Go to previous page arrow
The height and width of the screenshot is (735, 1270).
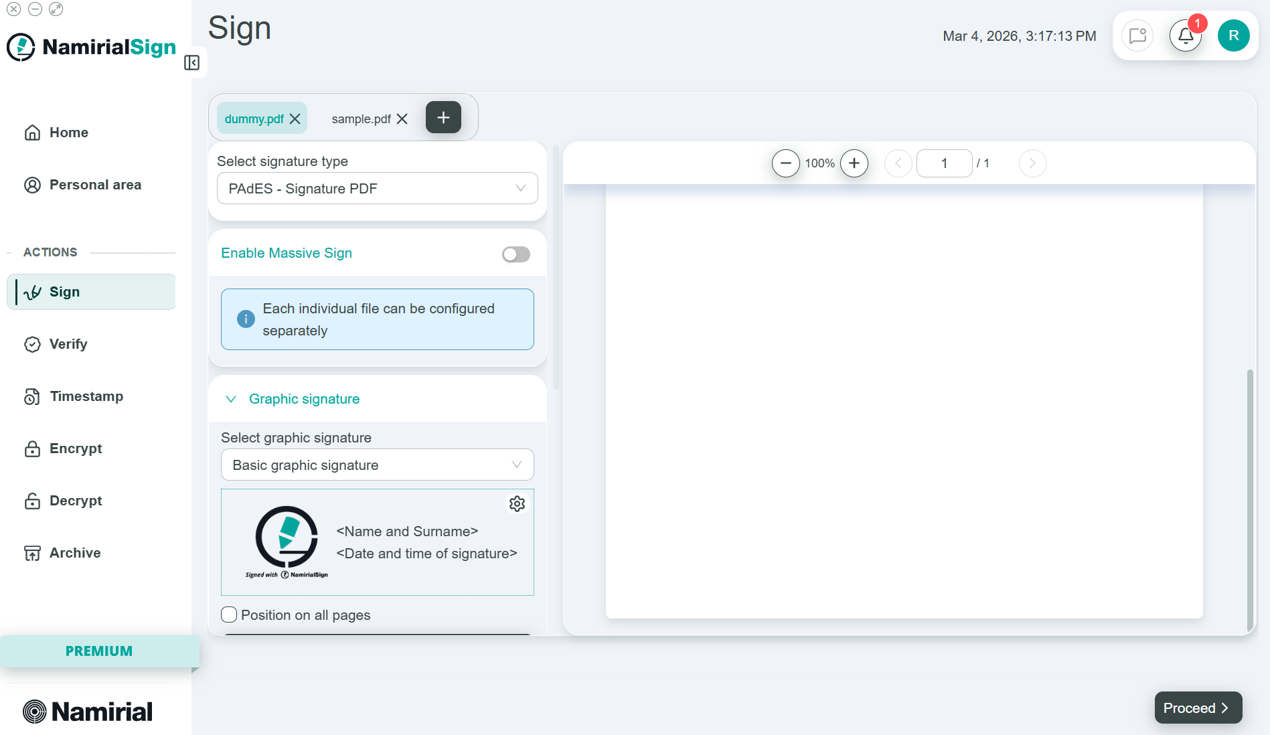(x=898, y=163)
